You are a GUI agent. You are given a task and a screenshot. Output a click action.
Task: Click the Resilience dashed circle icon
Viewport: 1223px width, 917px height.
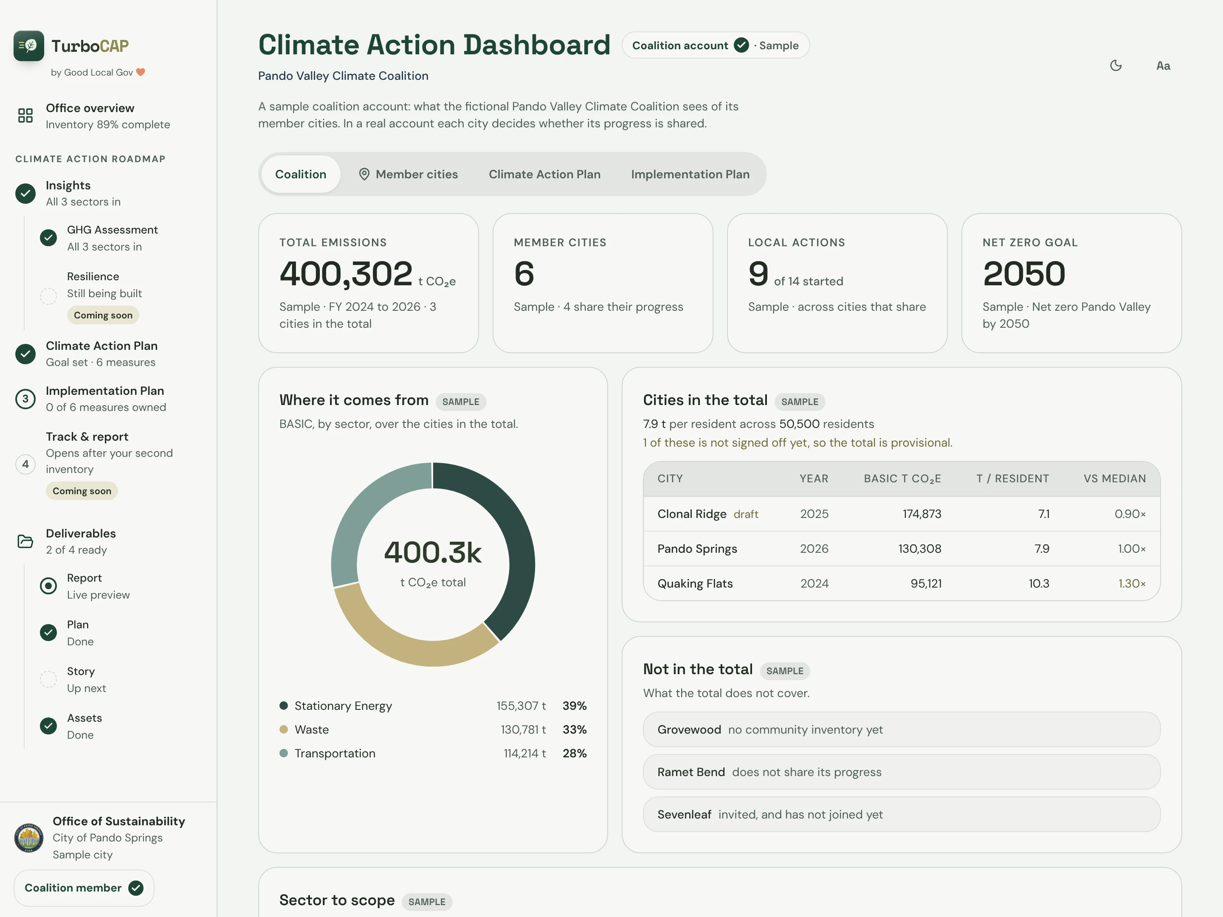49,296
